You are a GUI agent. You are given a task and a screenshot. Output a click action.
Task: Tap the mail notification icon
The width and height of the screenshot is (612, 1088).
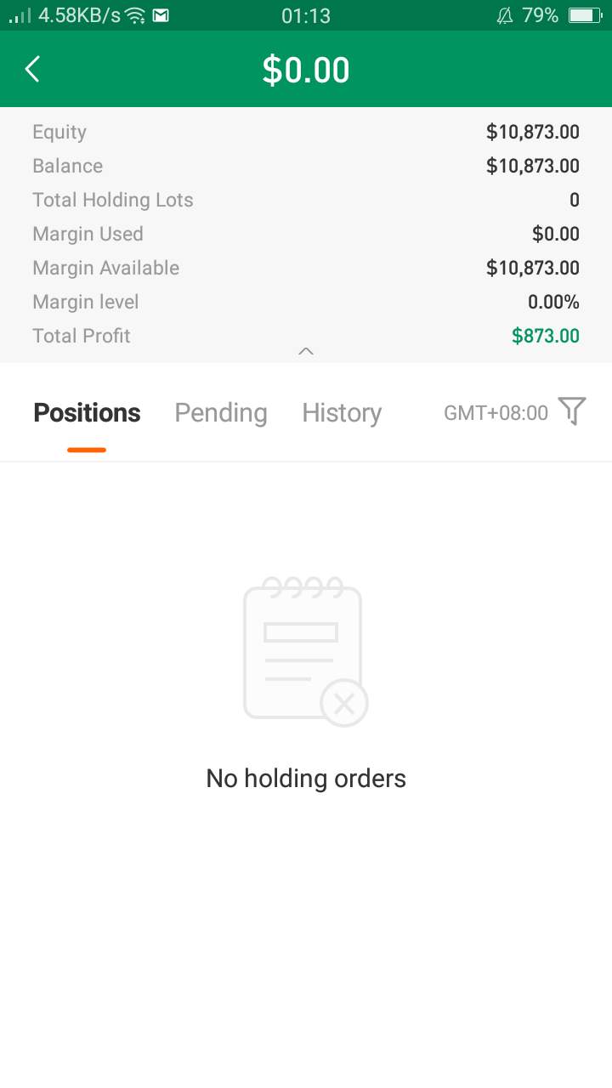(x=160, y=15)
